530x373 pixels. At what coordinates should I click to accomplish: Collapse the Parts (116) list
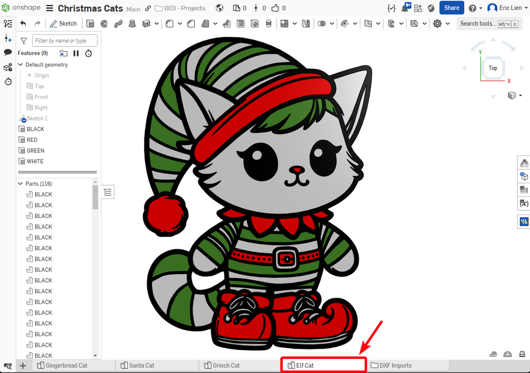[21, 183]
